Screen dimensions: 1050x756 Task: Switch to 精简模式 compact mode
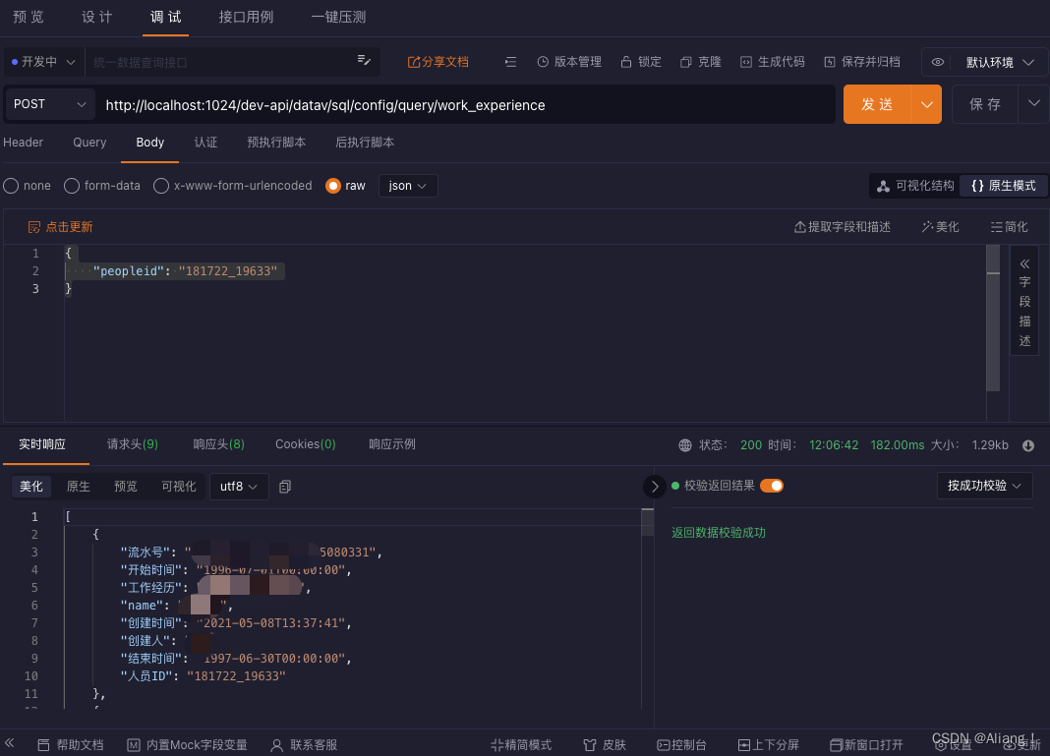pos(520,744)
